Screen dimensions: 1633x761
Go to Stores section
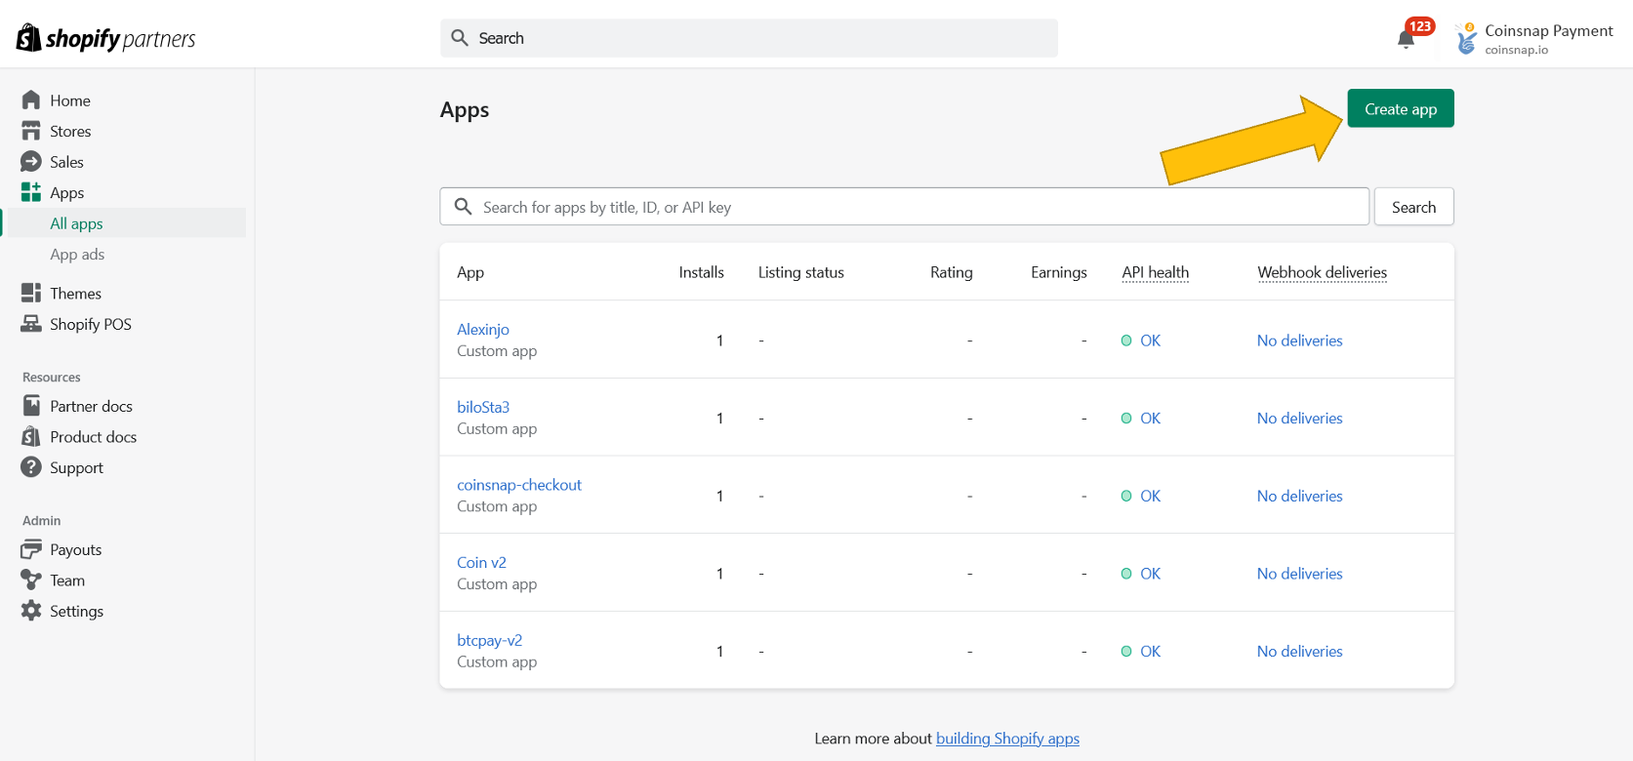[70, 131]
